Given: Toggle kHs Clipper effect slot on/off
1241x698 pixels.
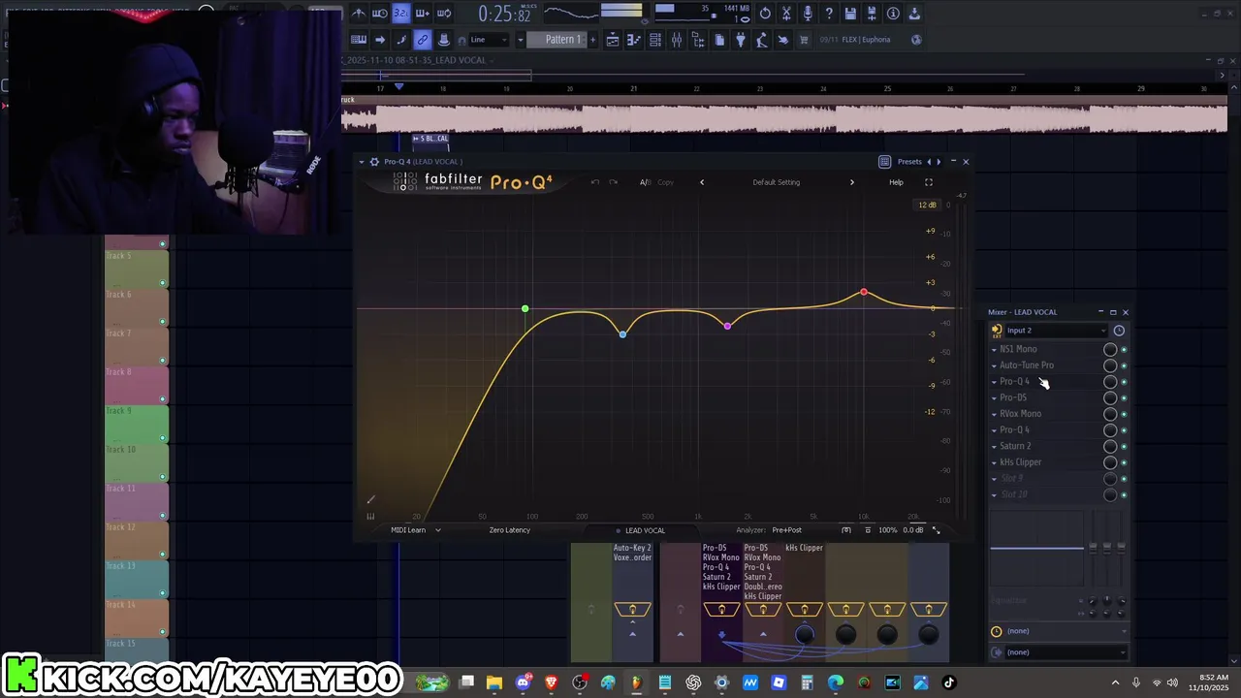Looking at the screenshot, I should click(1124, 462).
